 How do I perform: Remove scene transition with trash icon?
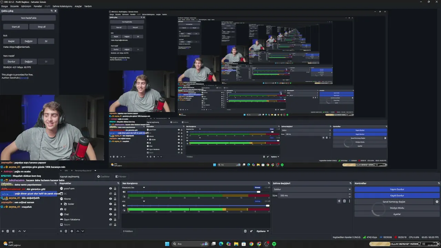click(x=344, y=201)
